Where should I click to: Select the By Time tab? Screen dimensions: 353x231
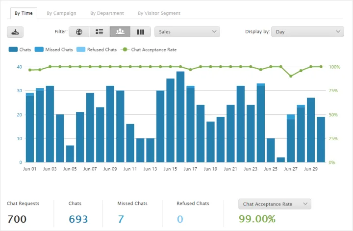tap(24, 13)
